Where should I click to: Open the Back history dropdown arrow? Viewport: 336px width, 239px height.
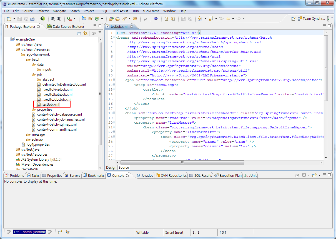[233, 19]
